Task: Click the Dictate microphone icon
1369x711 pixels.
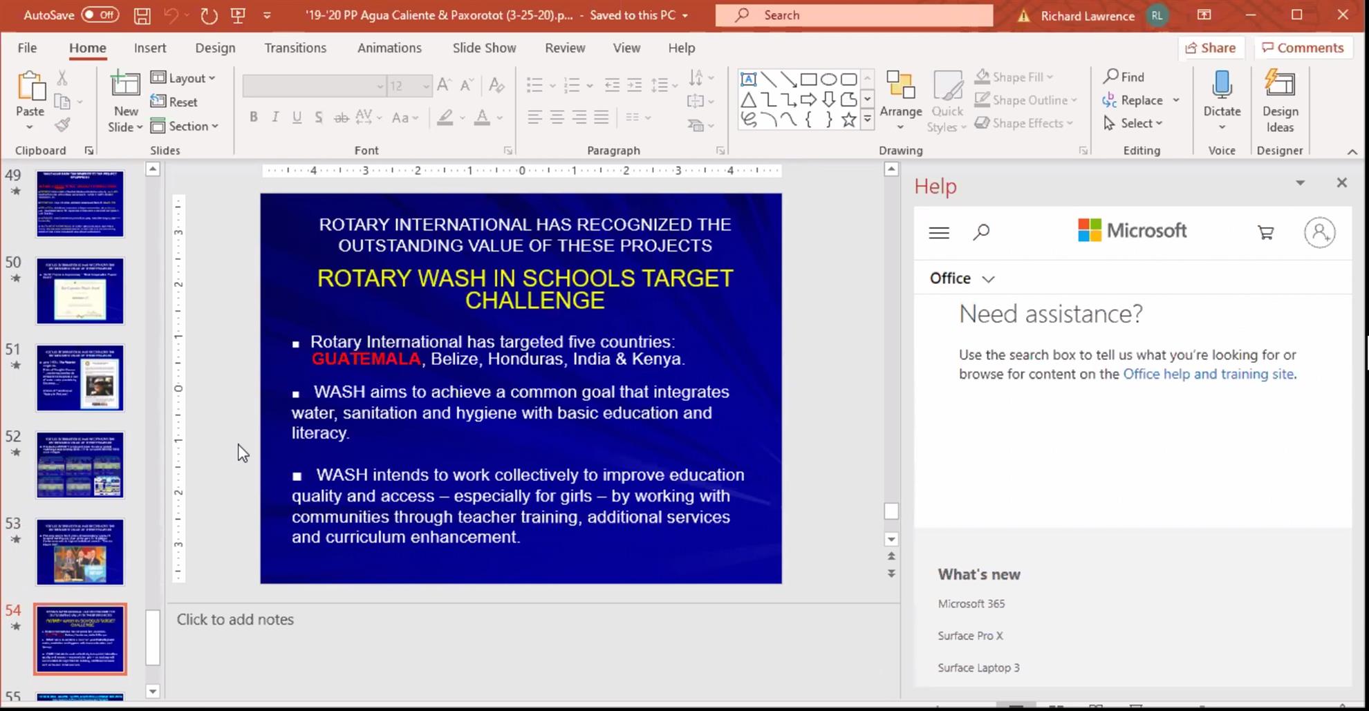Action: tap(1222, 86)
